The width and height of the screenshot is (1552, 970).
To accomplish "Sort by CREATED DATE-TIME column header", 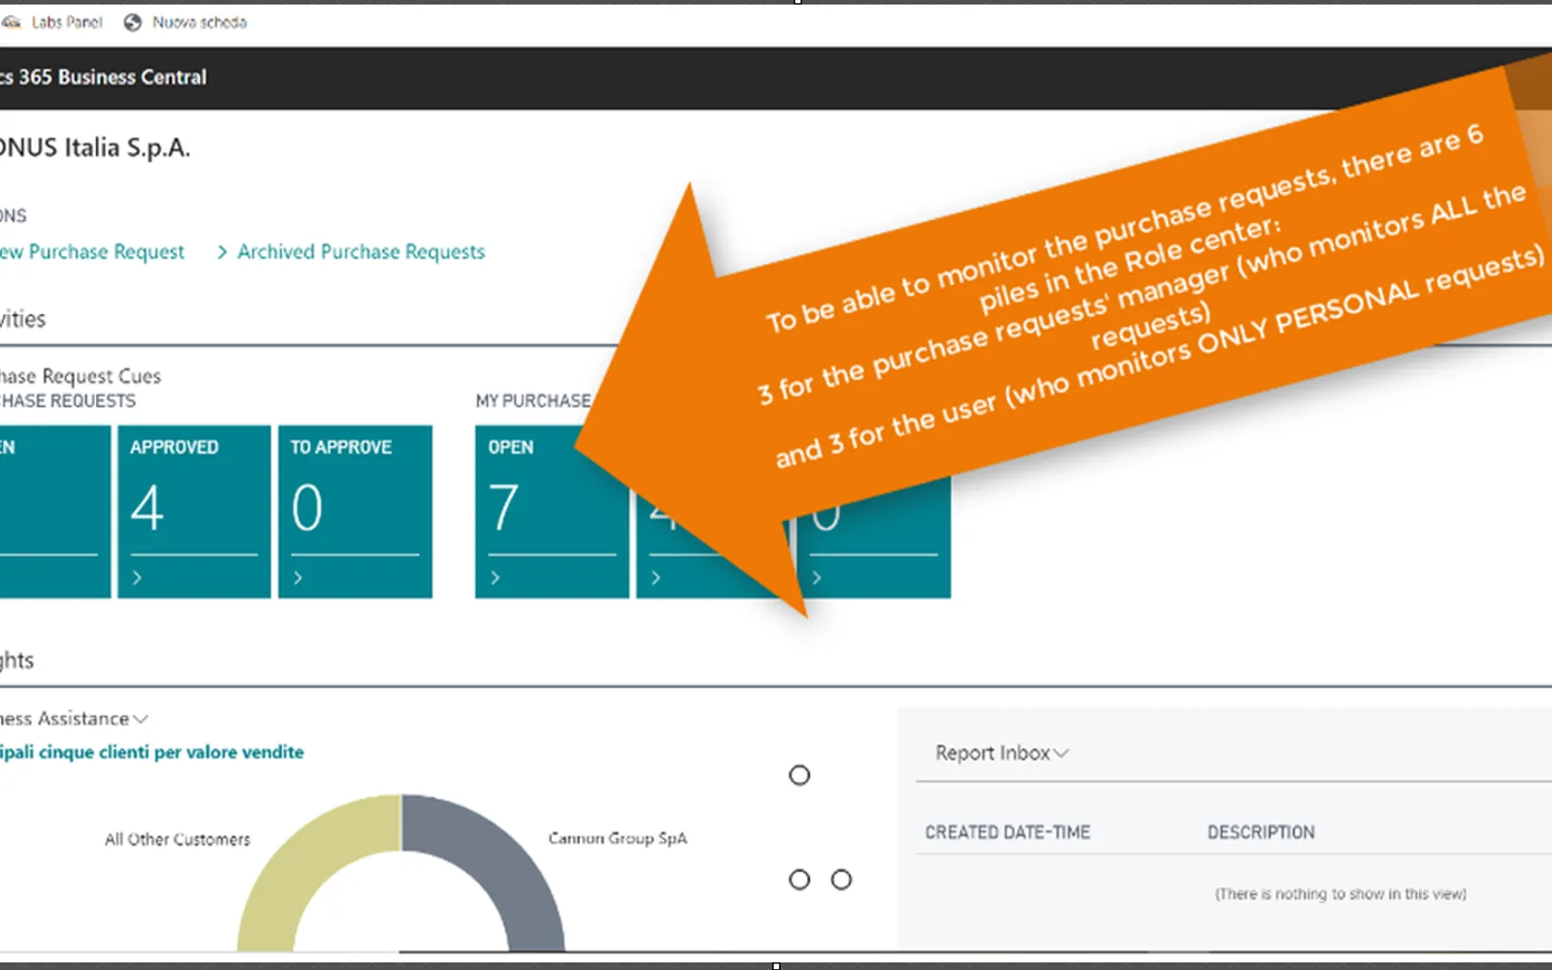I will pos(1008,832).
